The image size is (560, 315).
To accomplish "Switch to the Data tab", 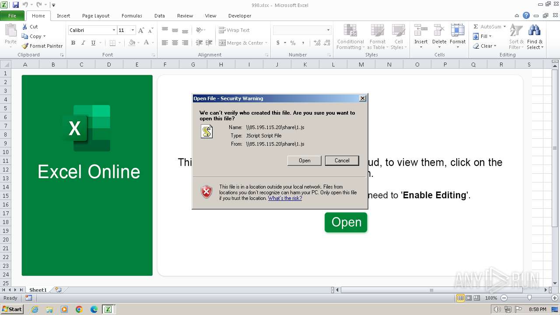I will (x=160, y=16).
